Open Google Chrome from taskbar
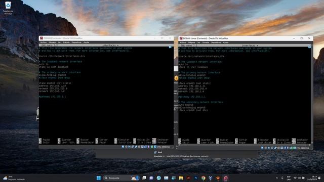The image size is (324, 182). pyautogui.click(x=204, y=178)
